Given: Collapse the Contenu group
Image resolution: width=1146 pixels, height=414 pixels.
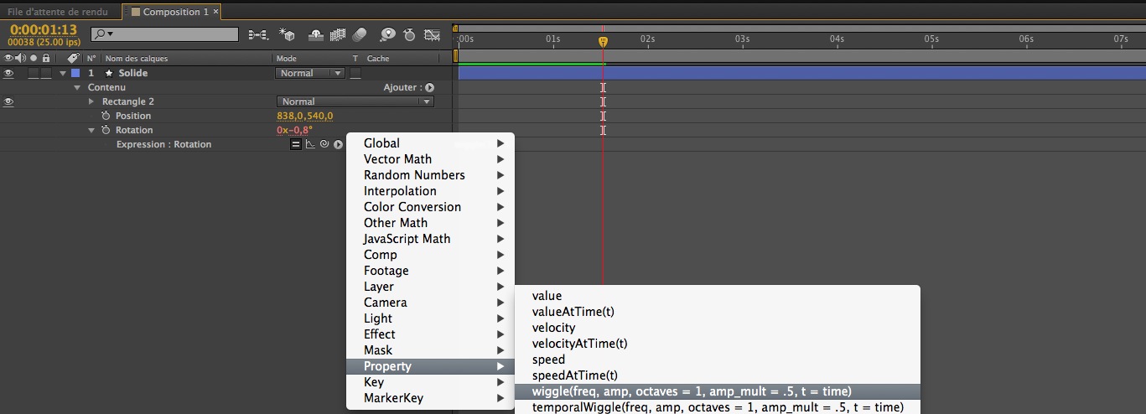Looking at the screenshot, I should click(x=78, y=87).
